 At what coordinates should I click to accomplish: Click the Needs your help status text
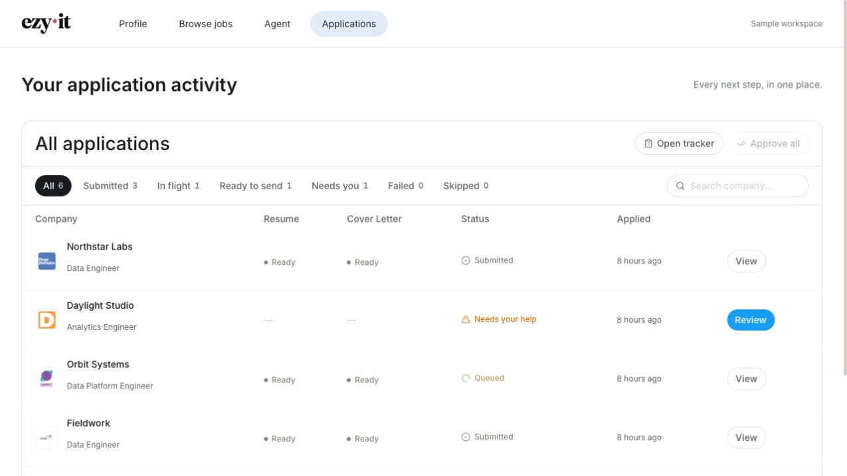[506, 319]
